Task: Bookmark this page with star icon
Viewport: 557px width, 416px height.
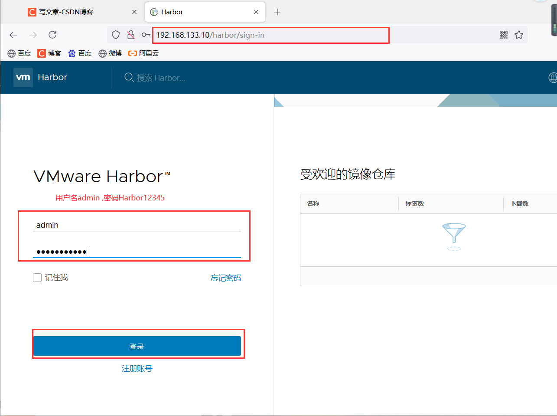Action: 519,35
